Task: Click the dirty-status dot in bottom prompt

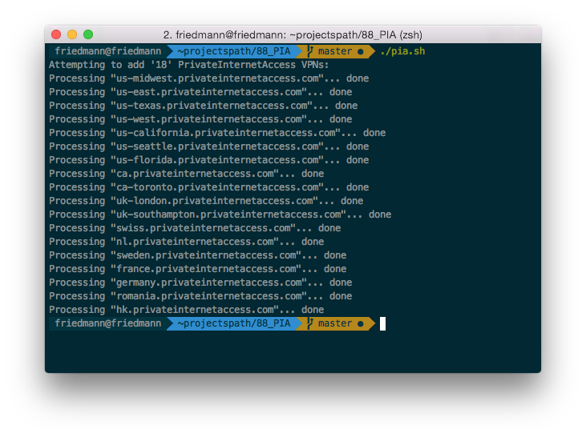Action: pos(361,323)
